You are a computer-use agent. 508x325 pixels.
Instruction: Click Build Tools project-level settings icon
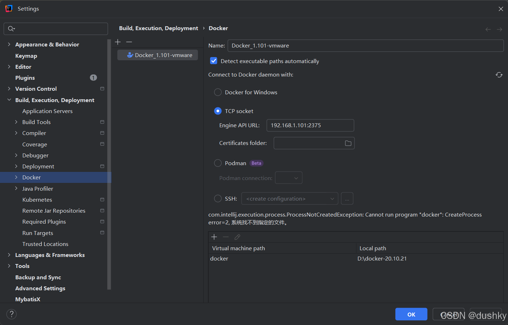(x=102, y=122)
